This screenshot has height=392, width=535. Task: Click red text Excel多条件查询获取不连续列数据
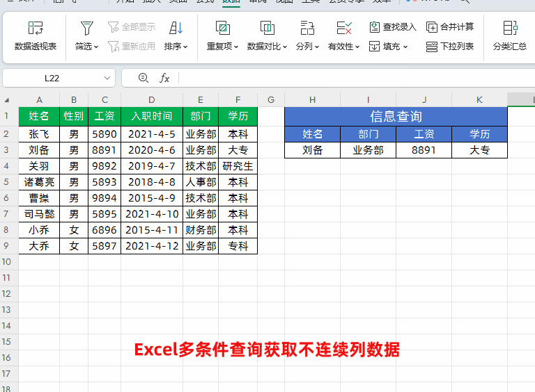pos(267,350)
